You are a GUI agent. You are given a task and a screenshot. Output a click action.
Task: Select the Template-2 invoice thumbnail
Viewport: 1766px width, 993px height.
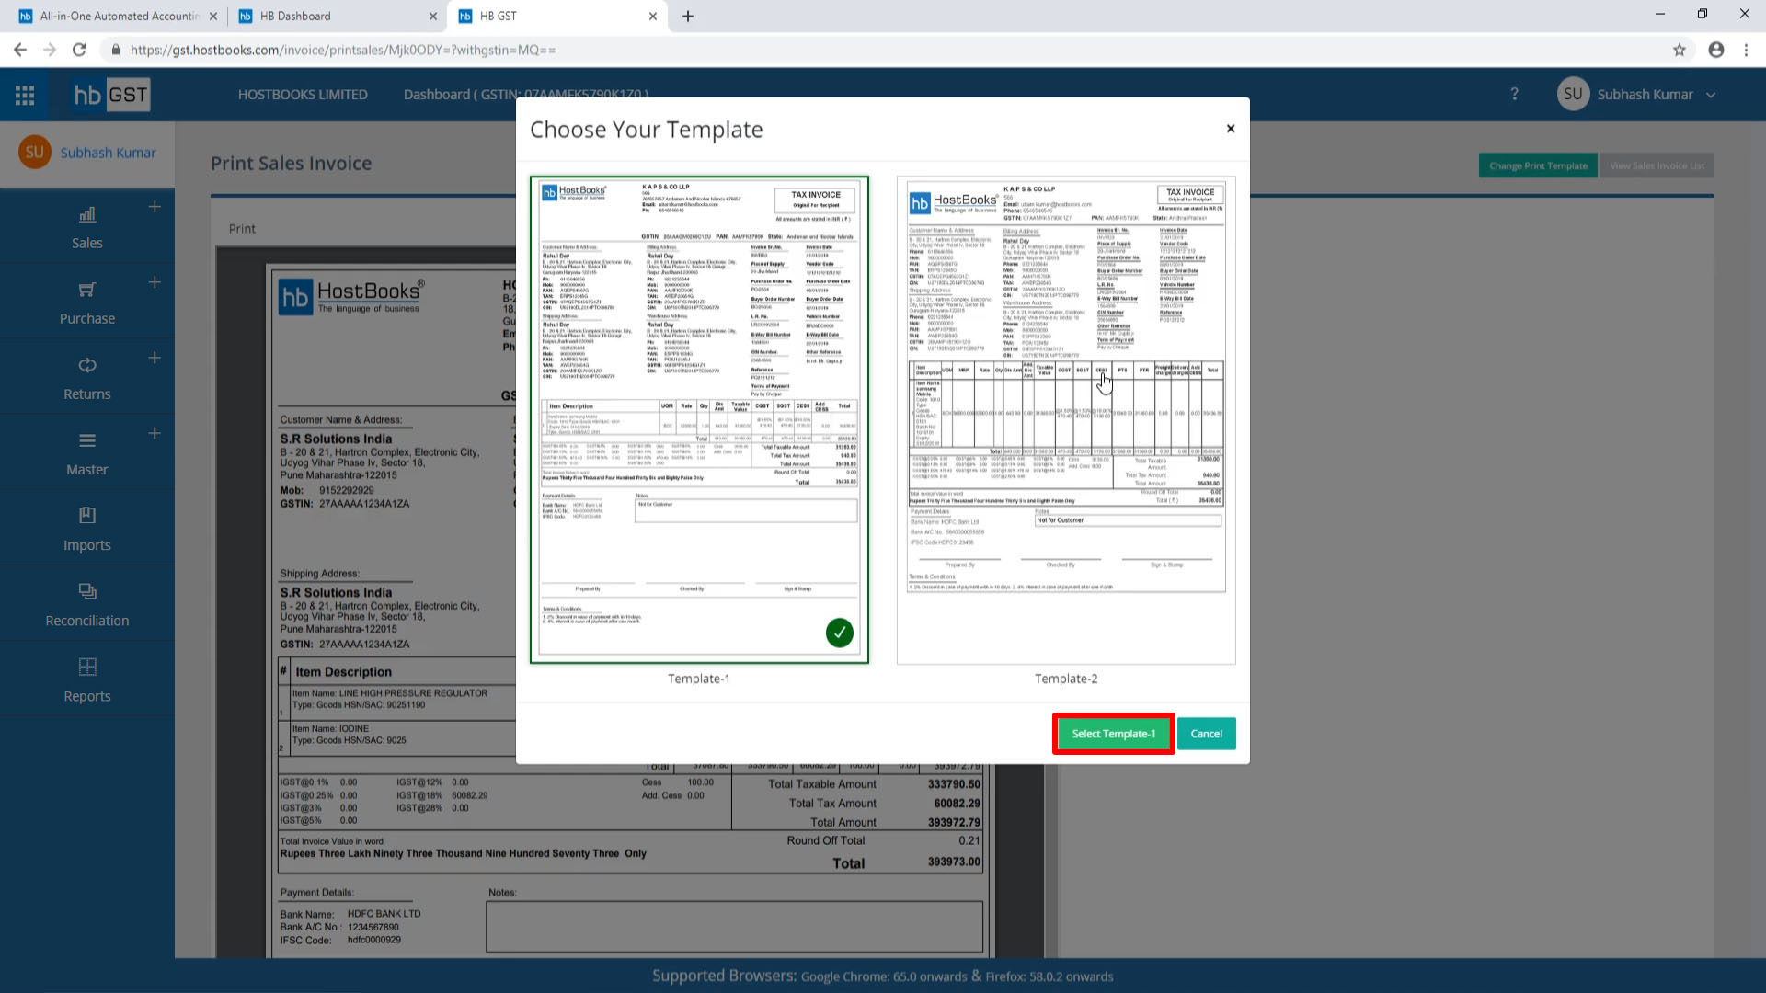pyautogui.click(x=1066, y=419)
